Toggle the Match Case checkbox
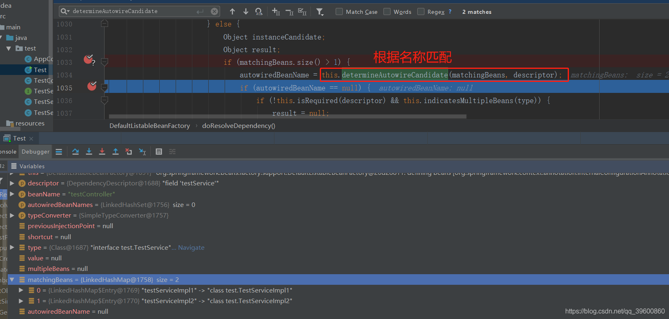This screenshot has height=319, width=669. (339, 11)
